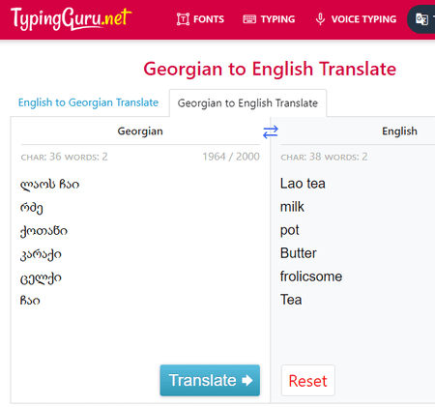
Task: Click the 1964 / 2000 character counter
Action: (231, 157)
